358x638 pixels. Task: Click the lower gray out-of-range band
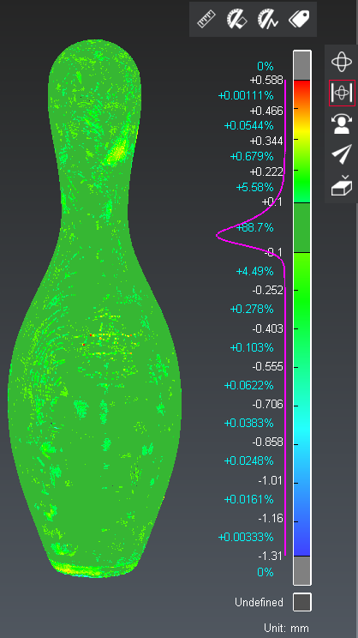(x=302, y=570)
